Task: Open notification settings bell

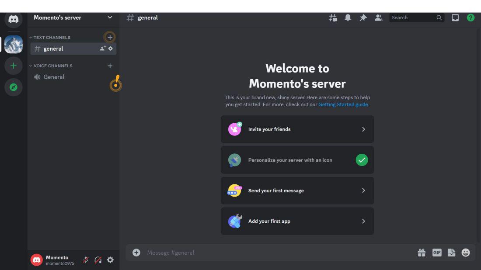Action: pyautogui.click(x=348, y=18)
